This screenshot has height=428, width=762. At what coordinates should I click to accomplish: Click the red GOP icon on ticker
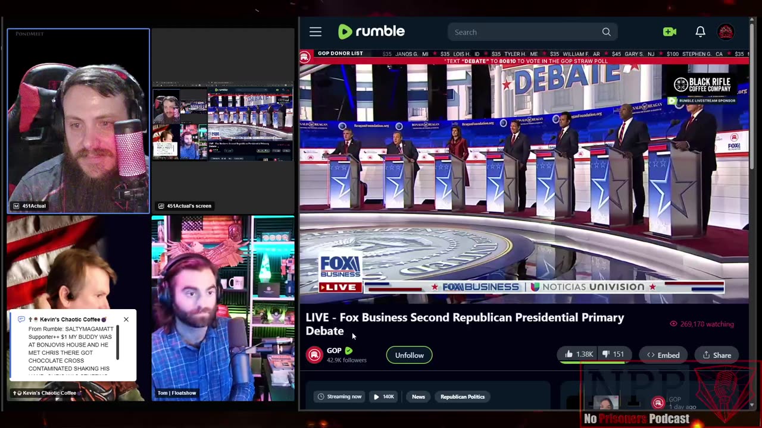(x=305, y=56)
